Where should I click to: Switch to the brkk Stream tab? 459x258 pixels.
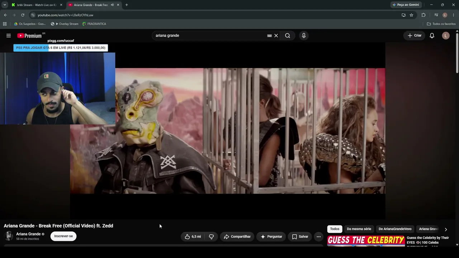(x=37, y=5)
